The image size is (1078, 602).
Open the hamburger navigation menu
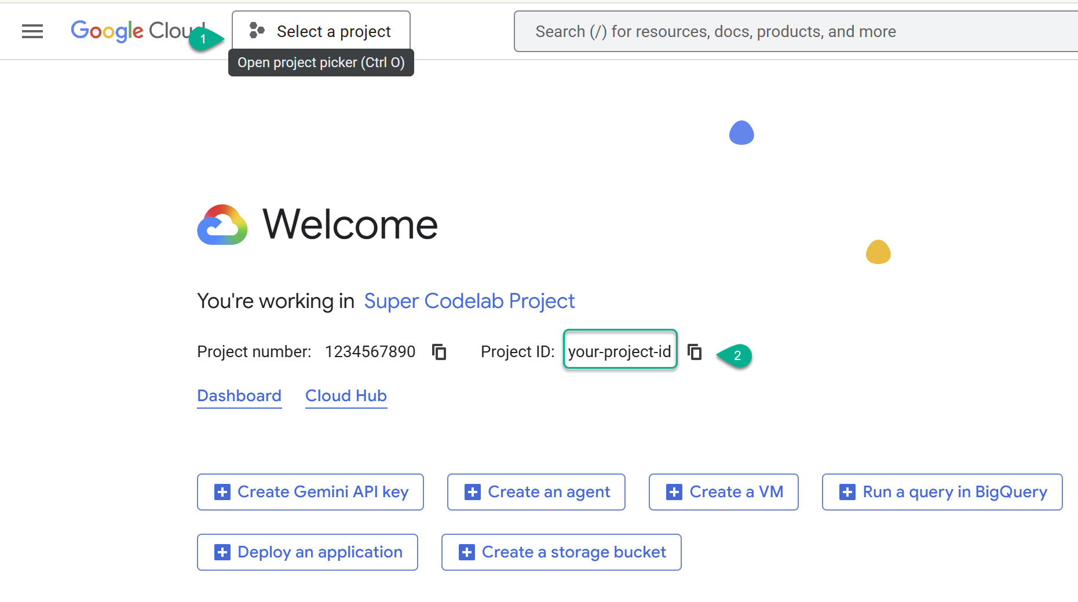coord(32,31)
